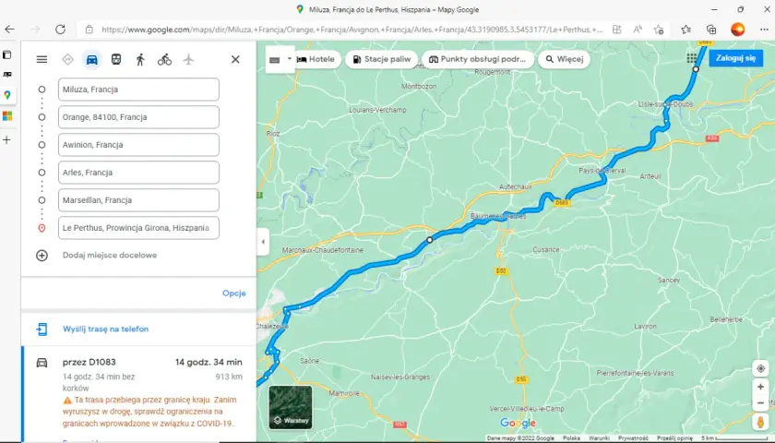Edit the Arles, Francja stop
775x443 pixels.
138,173
